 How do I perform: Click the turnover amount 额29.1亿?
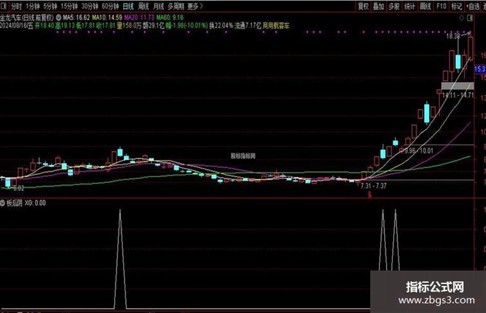tap(153, 26)
